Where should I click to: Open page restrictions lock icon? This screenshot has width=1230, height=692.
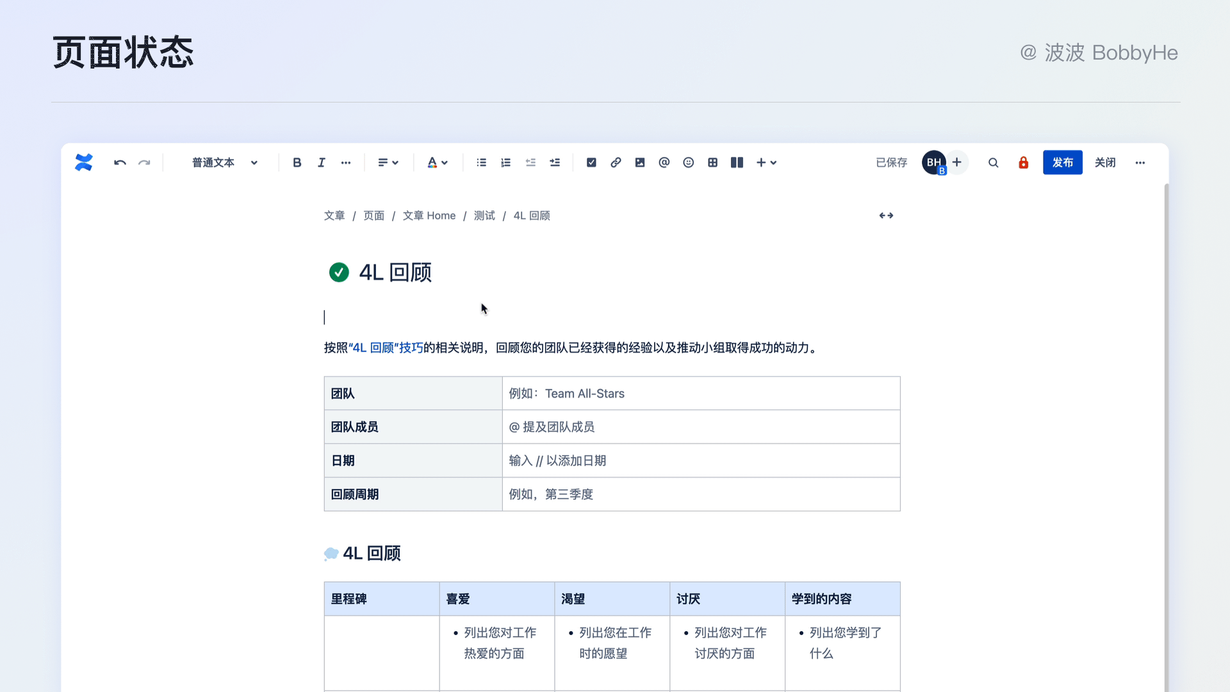tap(1024, 163)
